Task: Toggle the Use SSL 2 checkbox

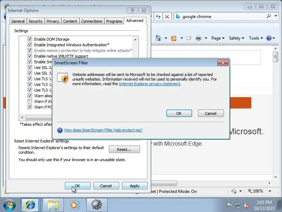Action: click(x=30, y=67)
